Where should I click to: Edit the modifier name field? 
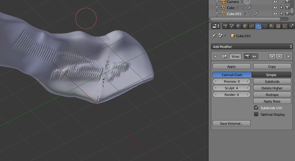click(235, 57)
